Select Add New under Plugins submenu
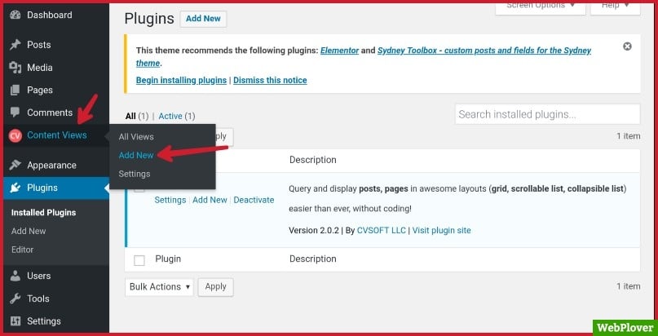The height and width of the screenshot is (336, 658). click(29, 231)
